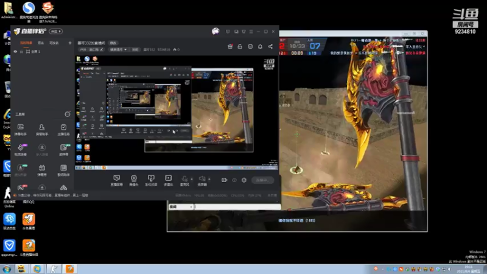
Task: Add the 多媒体 media source
Action: 168,180
